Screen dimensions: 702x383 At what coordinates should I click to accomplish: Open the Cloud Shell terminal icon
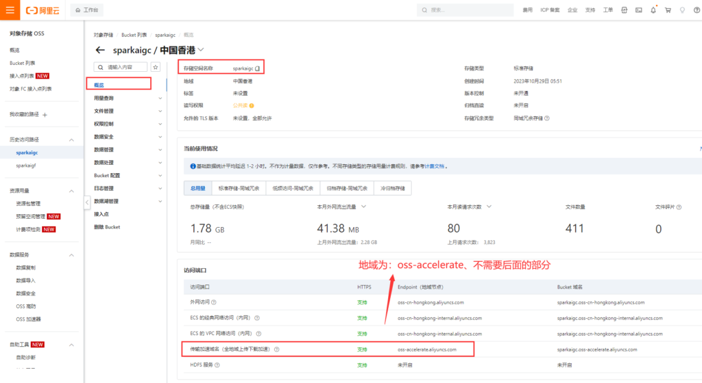coord(639,10)
